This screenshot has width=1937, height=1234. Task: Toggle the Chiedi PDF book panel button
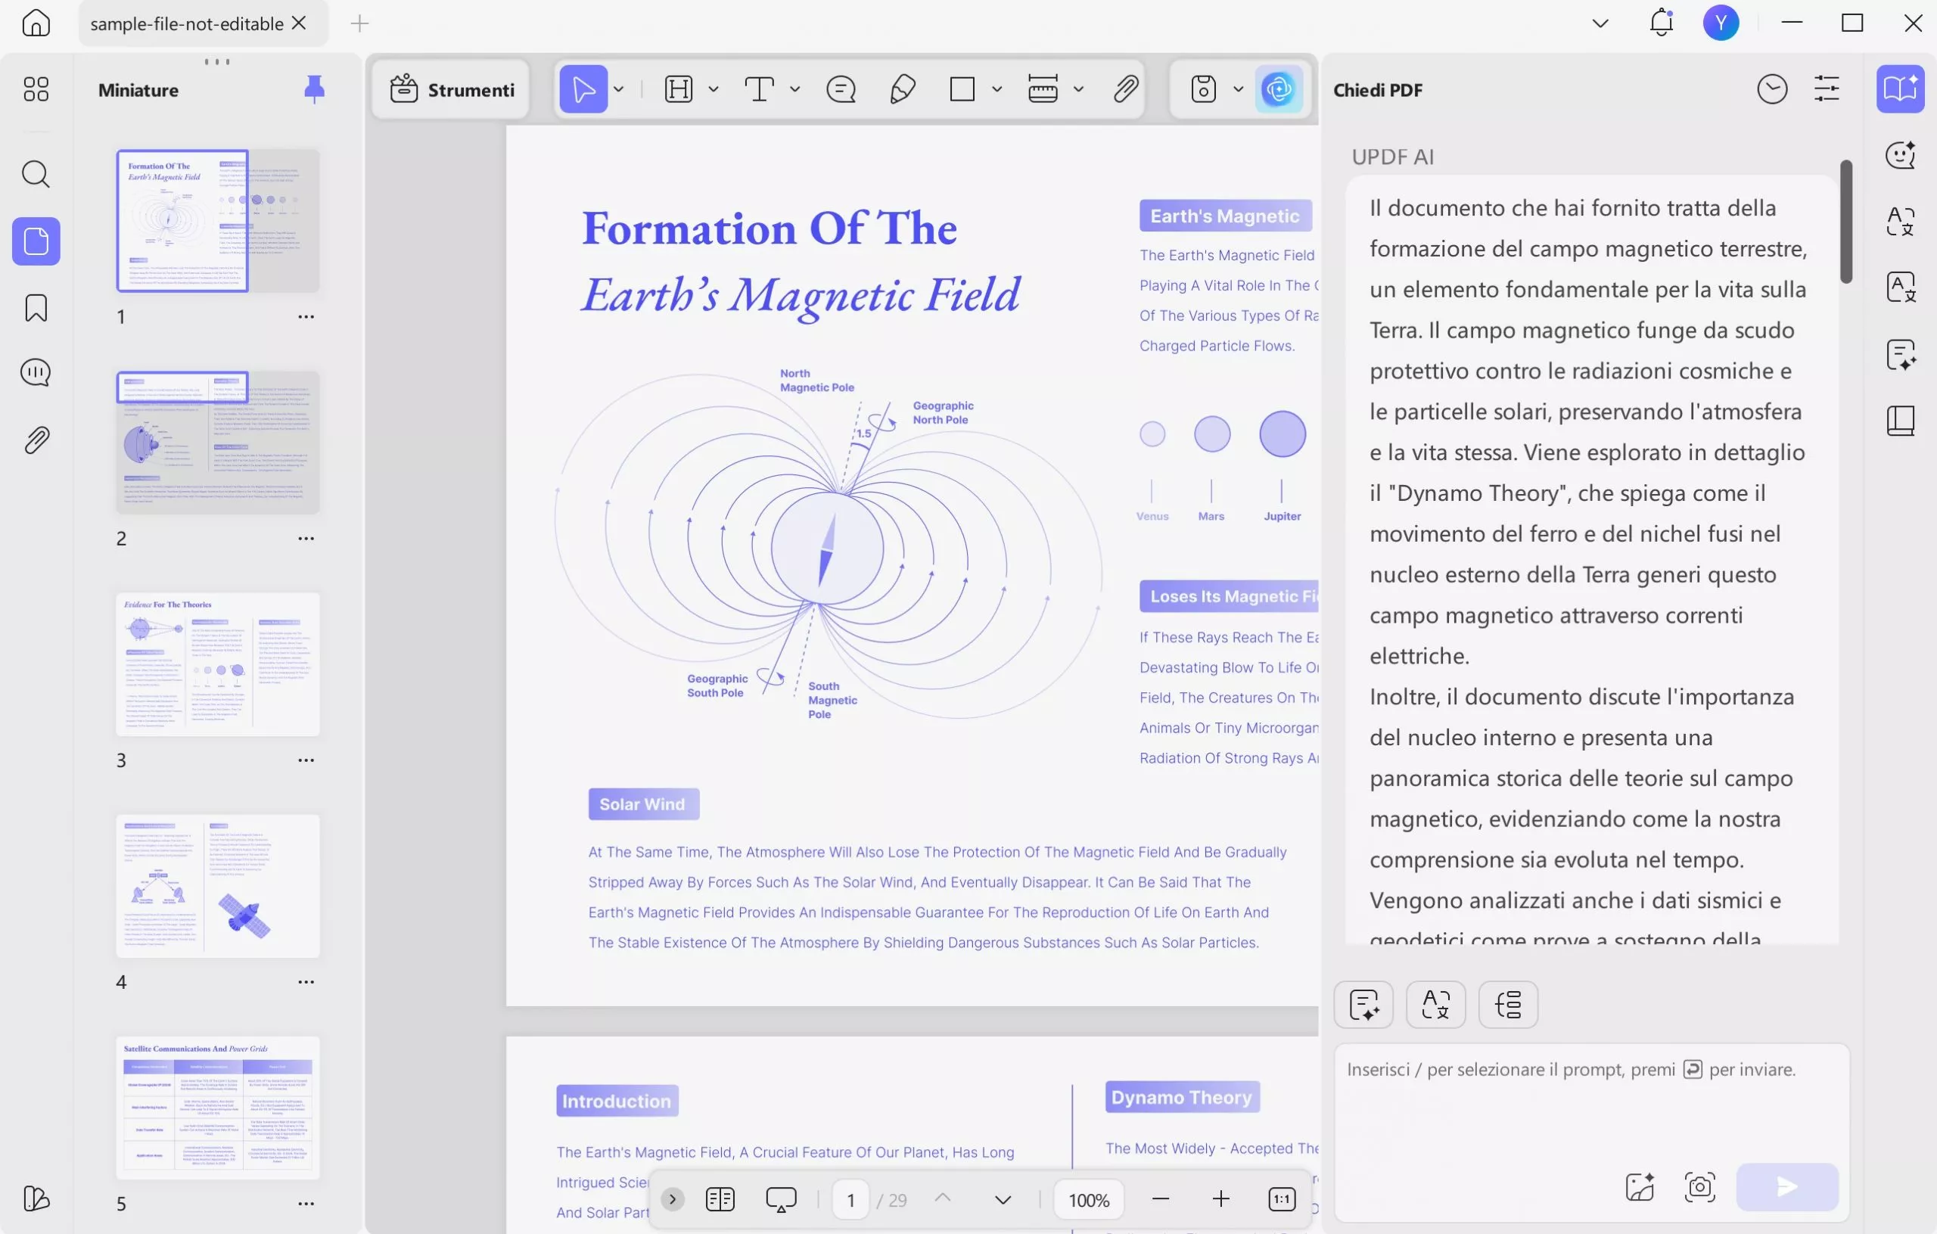[x=1900, y=89]
